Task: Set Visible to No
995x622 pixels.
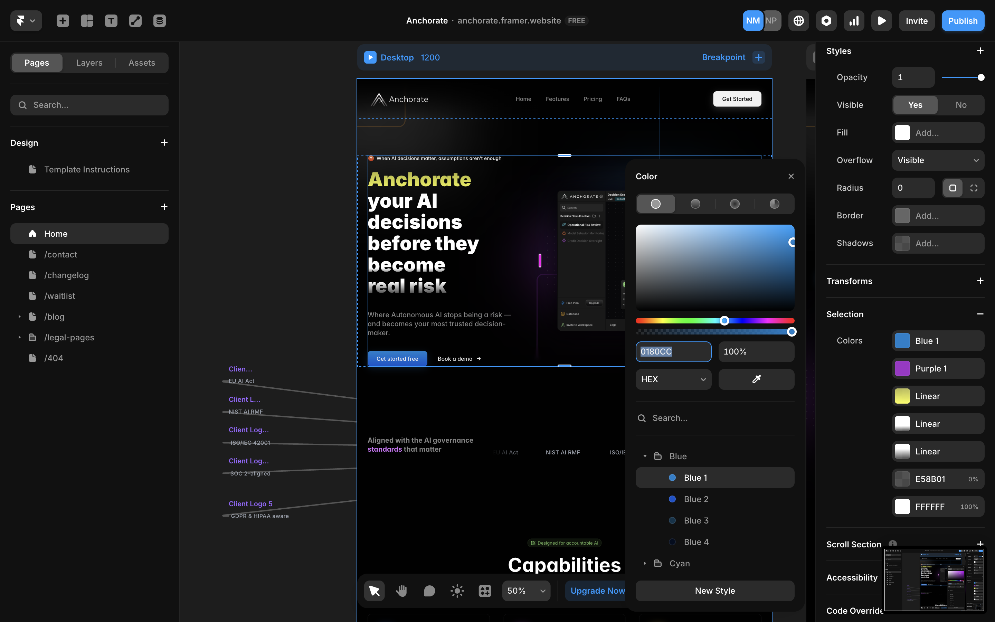Action: [x=960, y=105]
